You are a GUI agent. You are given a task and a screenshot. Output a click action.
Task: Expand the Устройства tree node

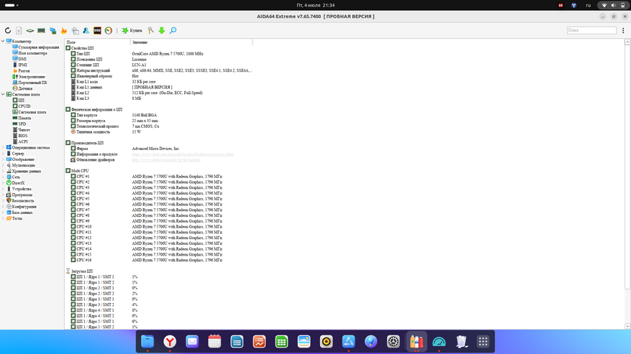pos(3,189)
